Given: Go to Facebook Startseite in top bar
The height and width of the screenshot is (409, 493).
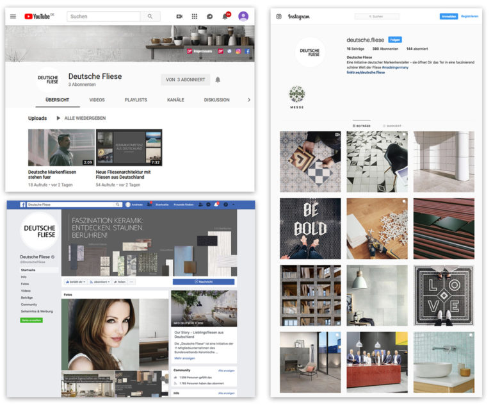Looking at the screenshot, I should coord(162,204).
